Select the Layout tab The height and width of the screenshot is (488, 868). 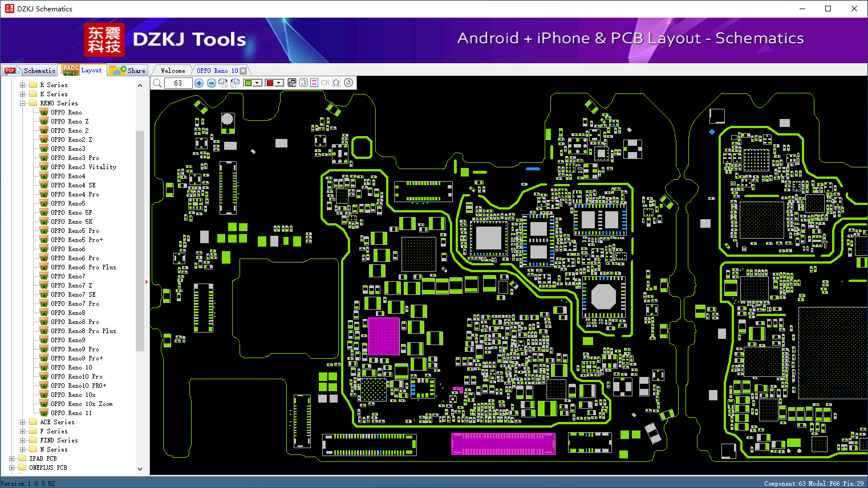tap(83, 70)
